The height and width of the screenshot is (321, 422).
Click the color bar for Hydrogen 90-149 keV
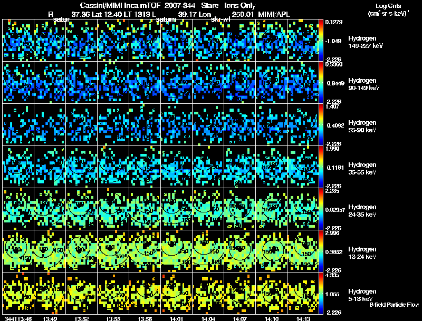321,83
